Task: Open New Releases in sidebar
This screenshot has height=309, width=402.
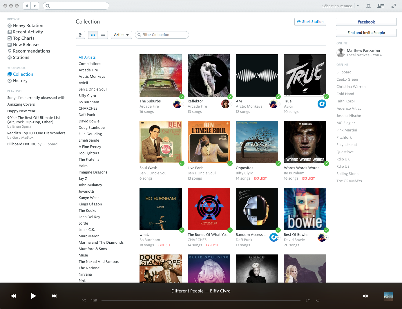Action: pyautogui.click(x=24, y=45)
